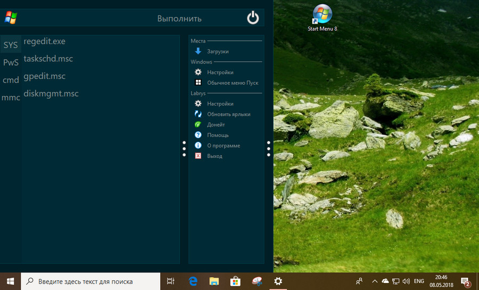Open Обычное меню Пуск entry
479x290 pixels.
[232, 83]
